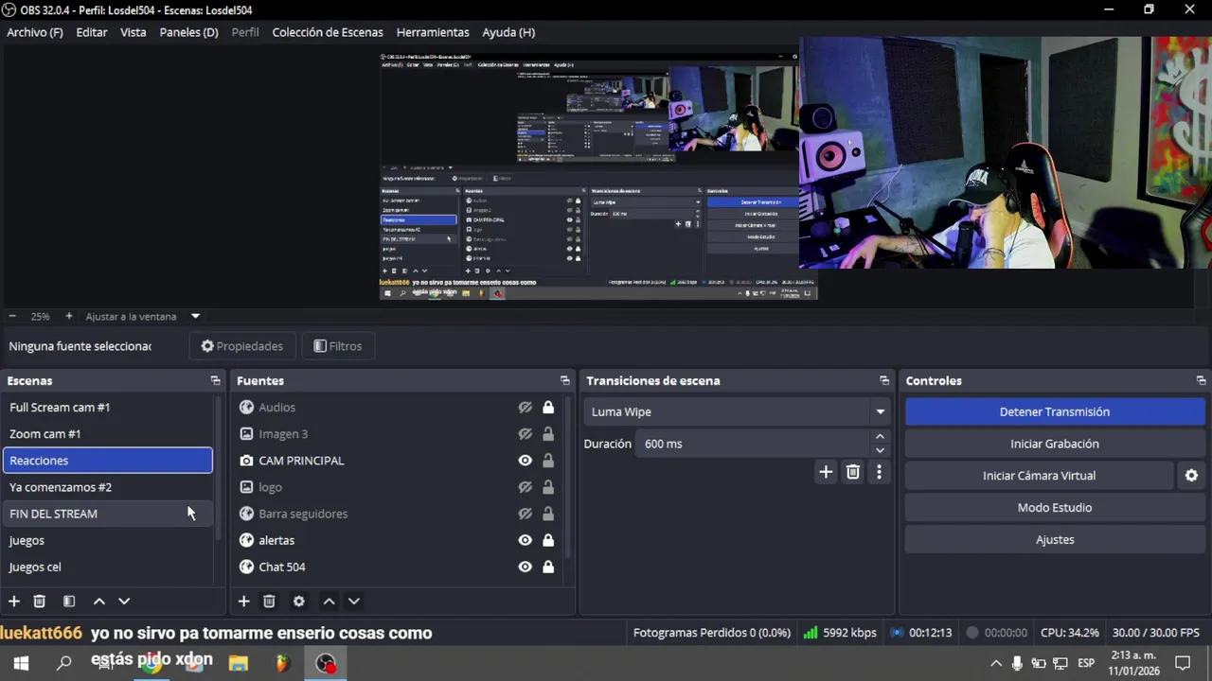Increase transition duration with up arrow

tap(880, 437)
